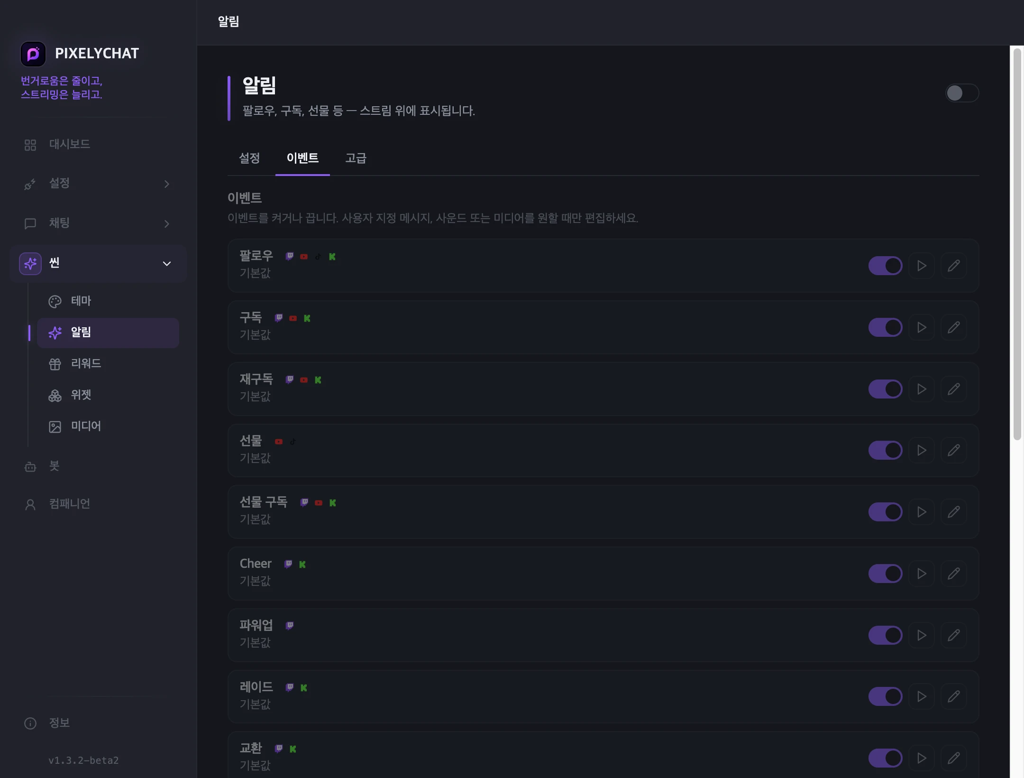Viewport: 1024px width, 778px height.
Task: Click the Twitch icon in the 팔로우 row
Action: (x=290, y=257)
